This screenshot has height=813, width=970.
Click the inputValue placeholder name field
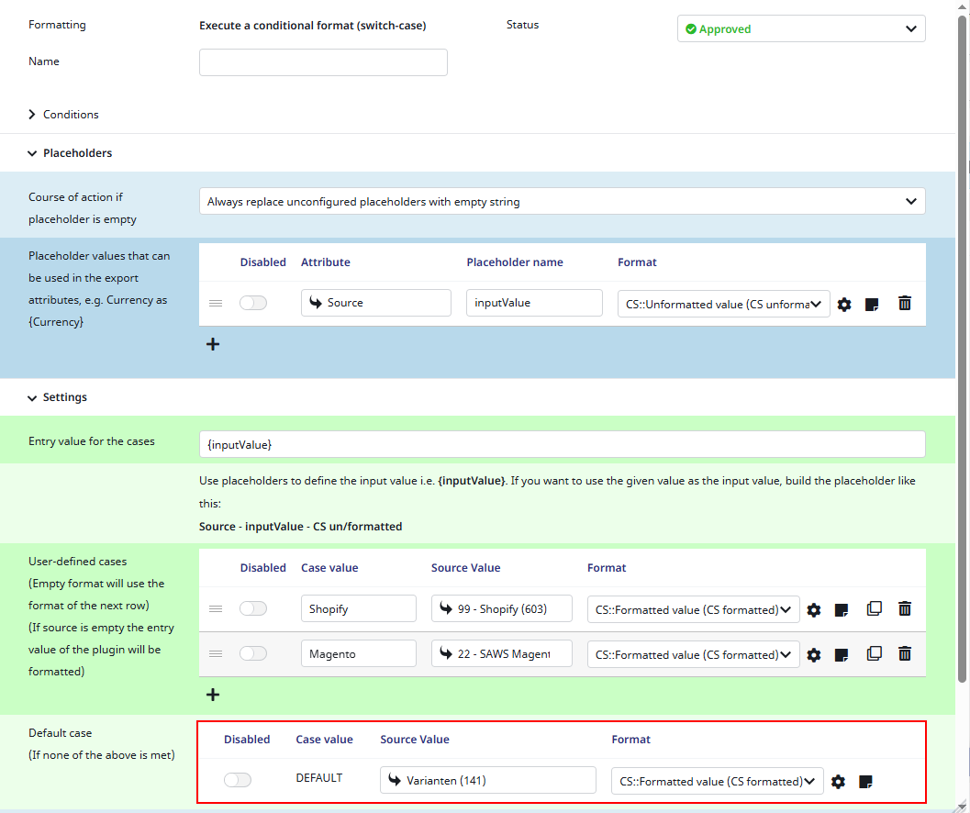(534, 303)
